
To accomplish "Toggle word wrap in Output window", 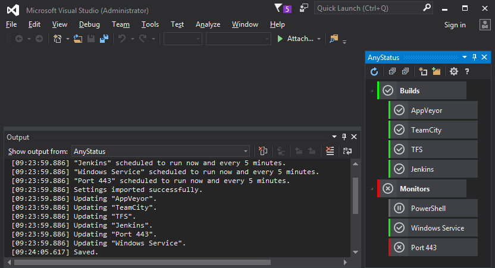I will 347,152.
